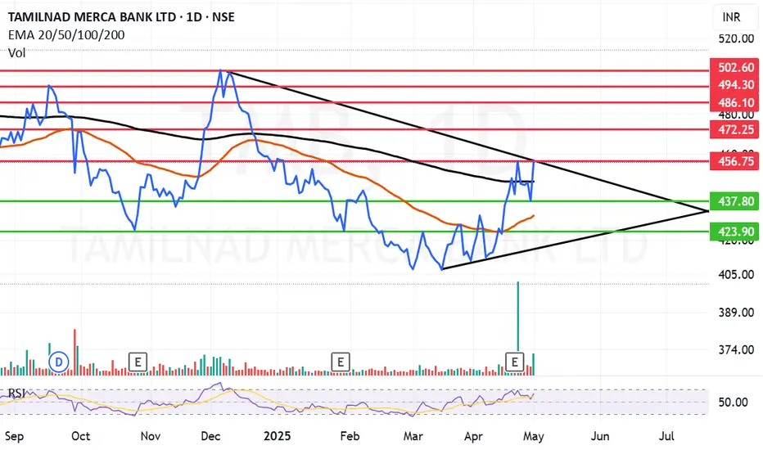Click the 456.75 price level label
The width and height of the screenshot is (763, 450).
(x=734, y=161)
